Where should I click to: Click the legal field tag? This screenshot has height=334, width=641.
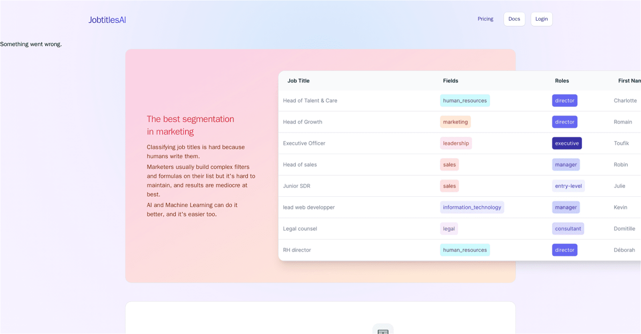point(449,228)
